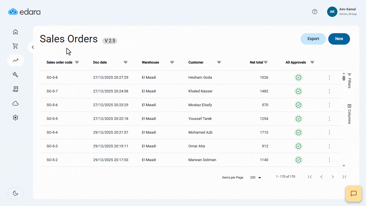The width and height of the screenshot is (366, 206).
Task: Go to next page
Action: (333, 177)
